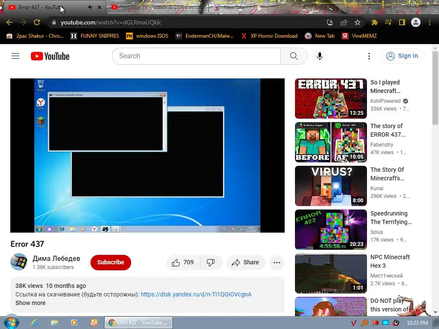Screen dimensions: 439x329
Task: Toggle Chrome side panel
Action: [x=402, y=22]
